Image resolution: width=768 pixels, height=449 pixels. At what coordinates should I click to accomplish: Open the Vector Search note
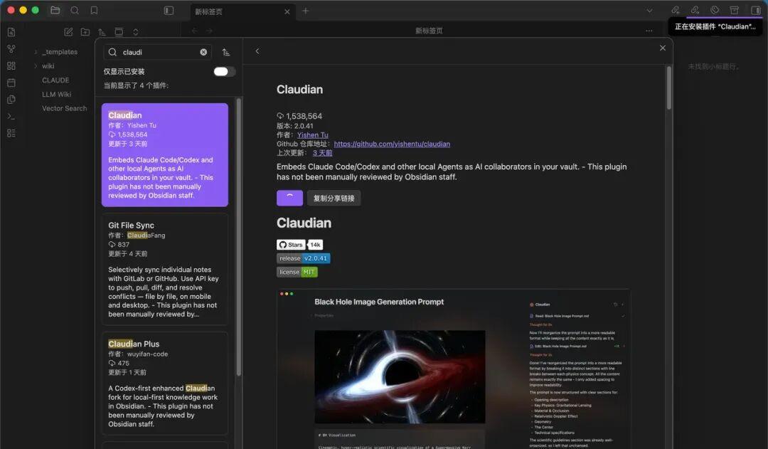(x=64, y=108)
